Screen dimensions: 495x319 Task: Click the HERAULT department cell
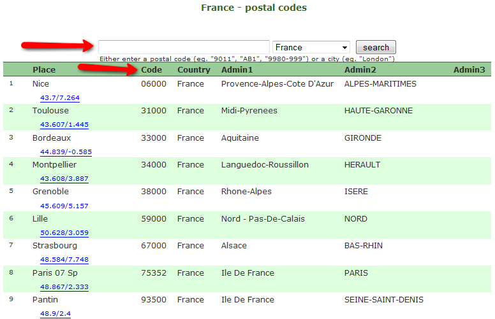pos(362,165)
